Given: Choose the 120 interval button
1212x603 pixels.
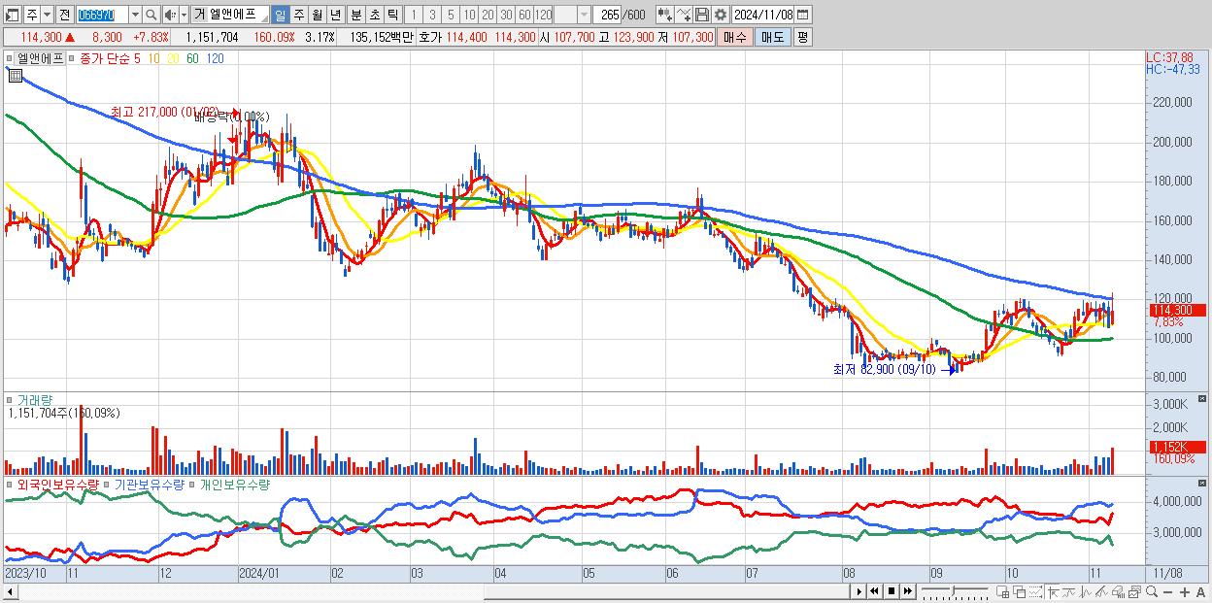Looking at the screenshot, I should coord(544,15).
